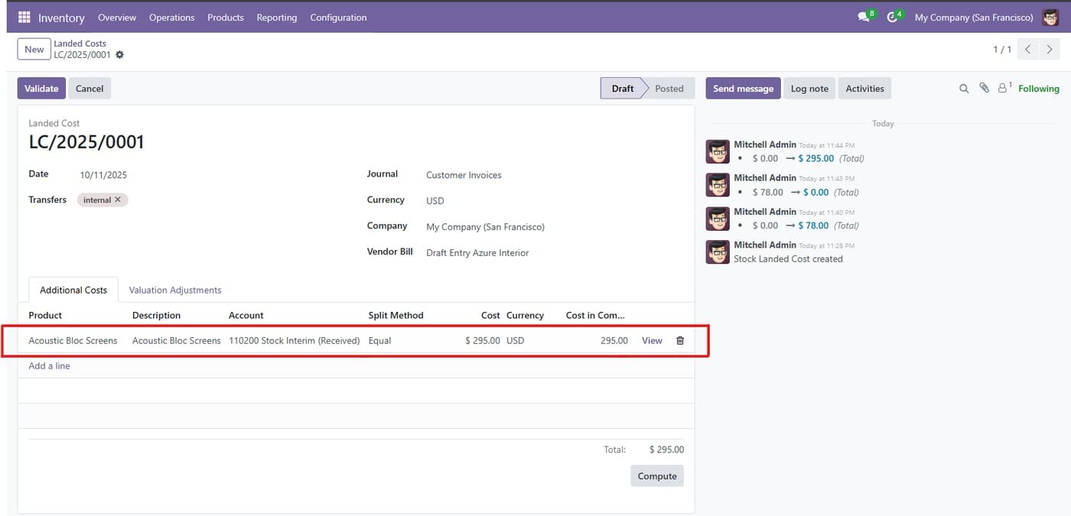Select the Additional Costs tab

tap(73, 290)
